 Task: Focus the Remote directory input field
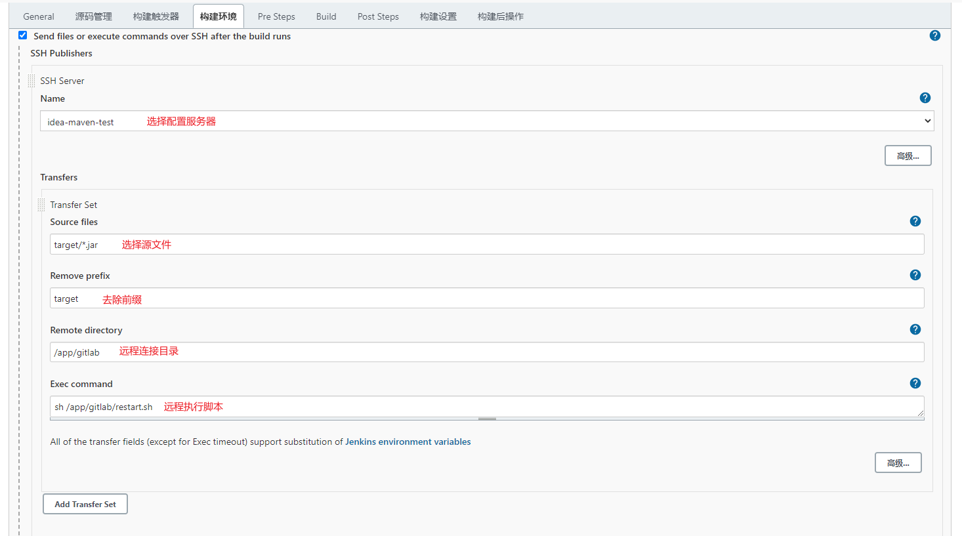(x=487, y=352)
